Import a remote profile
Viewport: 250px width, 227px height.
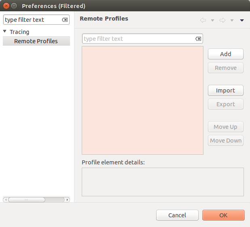(x=225, y=90)
